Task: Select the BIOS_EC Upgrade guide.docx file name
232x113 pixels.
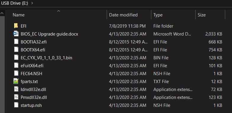Action: tap(49, 34)
